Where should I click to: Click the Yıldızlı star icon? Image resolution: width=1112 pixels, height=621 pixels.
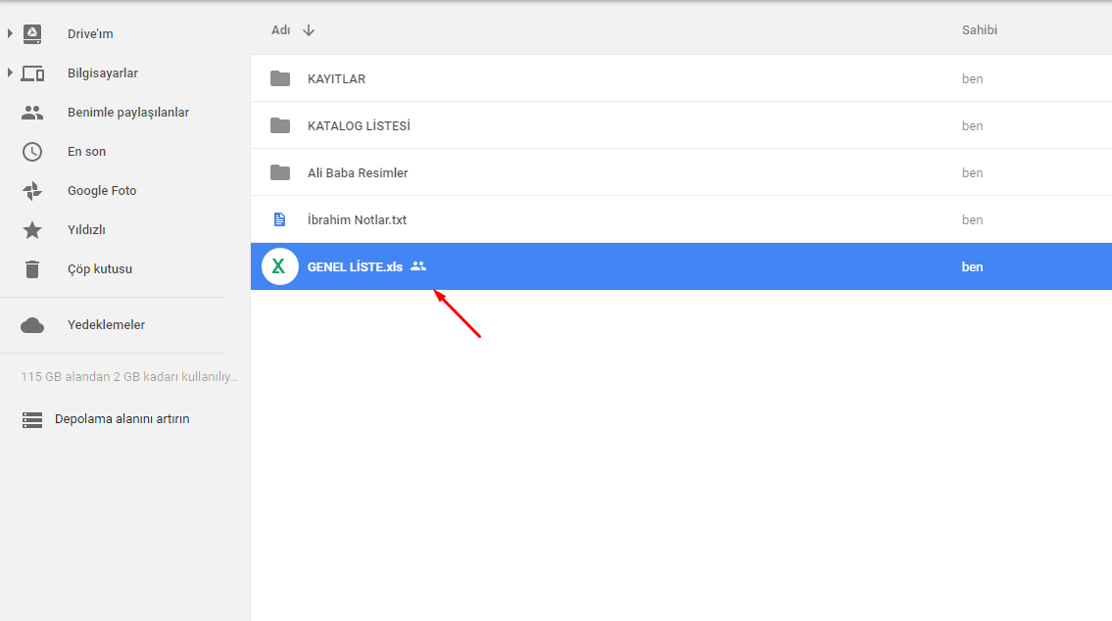(x=32, y=229)
